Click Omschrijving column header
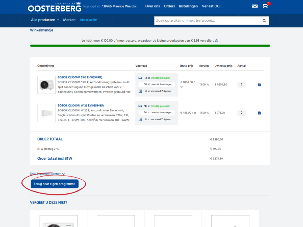The width and height of the screenshot is (303, 227). pos(45,66)
